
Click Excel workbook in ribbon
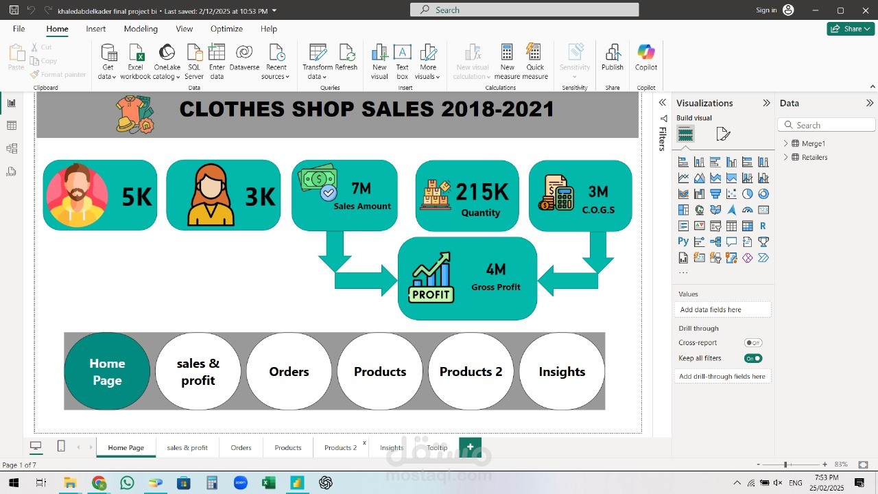pos(135,62)
